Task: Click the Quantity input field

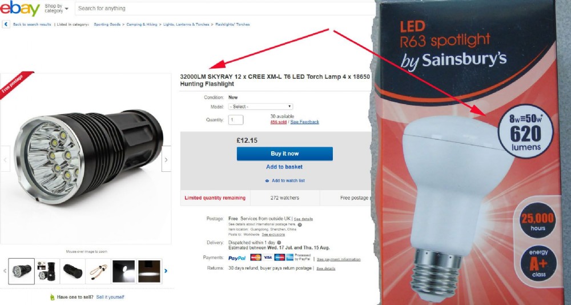Action: pos(236,119)
